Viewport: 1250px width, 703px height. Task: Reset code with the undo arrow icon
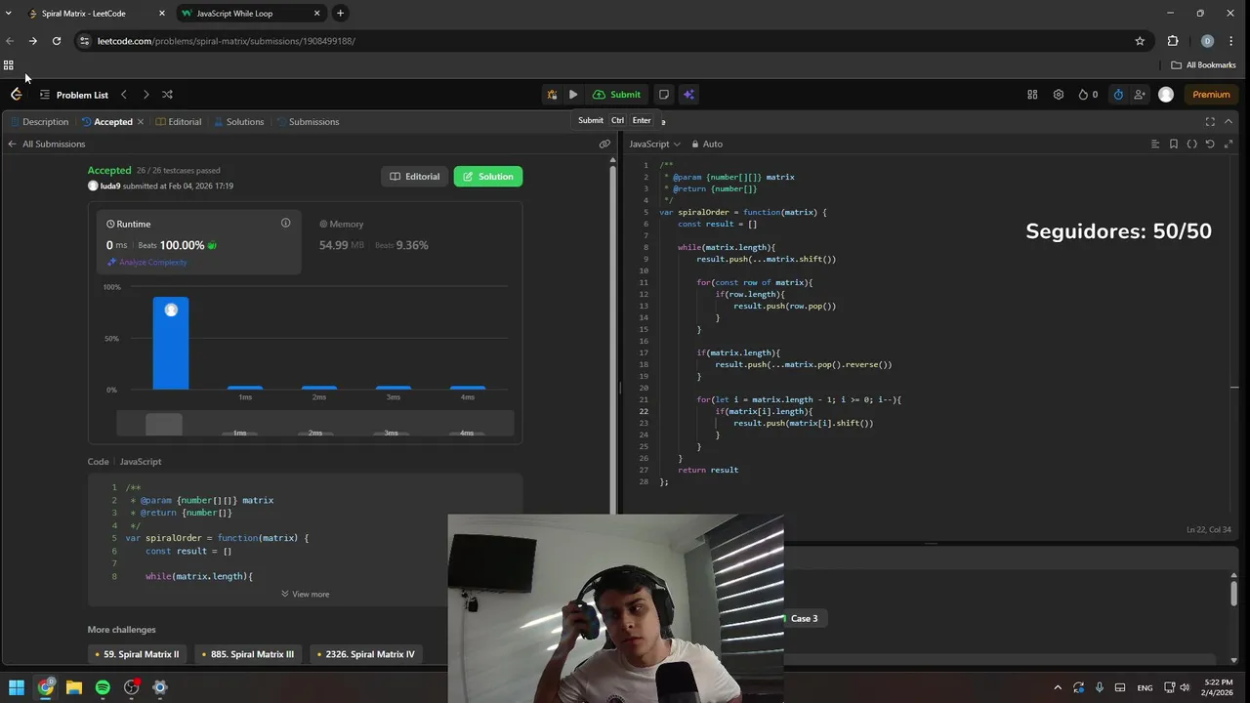click(x=1210, y=144)
